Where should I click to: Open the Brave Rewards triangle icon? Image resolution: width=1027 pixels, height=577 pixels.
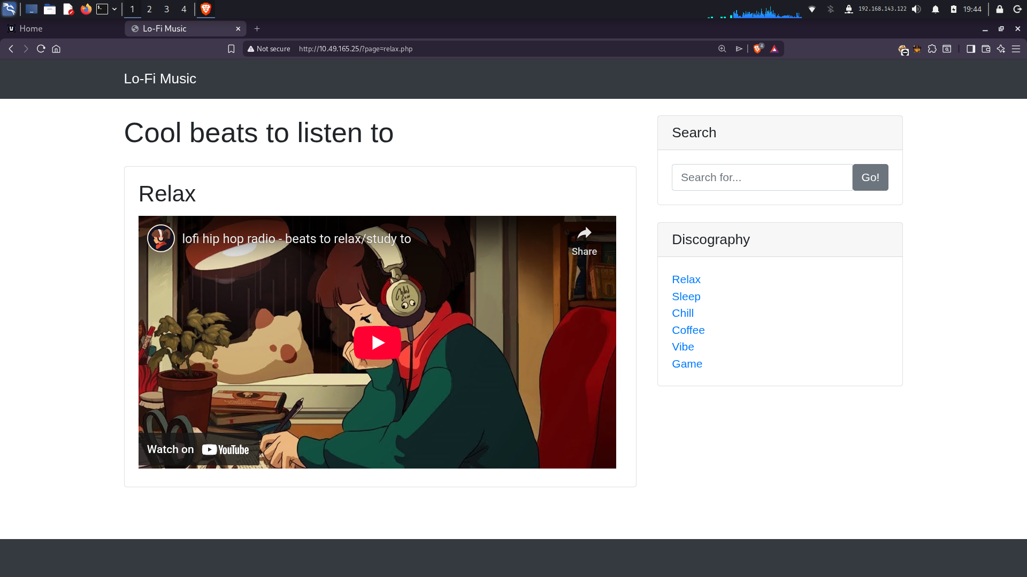pyautogui.click(x=774, y=49)
